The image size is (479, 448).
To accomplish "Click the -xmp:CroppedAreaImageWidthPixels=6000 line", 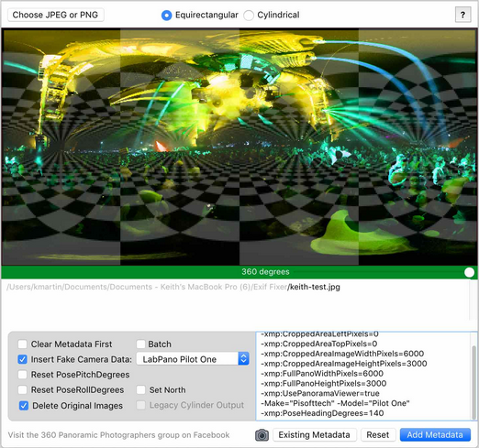I will [342, 354].
